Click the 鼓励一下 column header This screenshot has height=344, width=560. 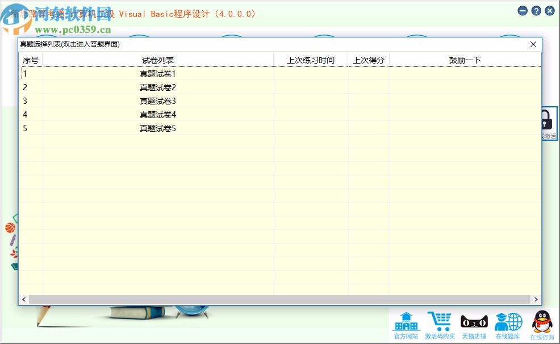pos(465,60)
